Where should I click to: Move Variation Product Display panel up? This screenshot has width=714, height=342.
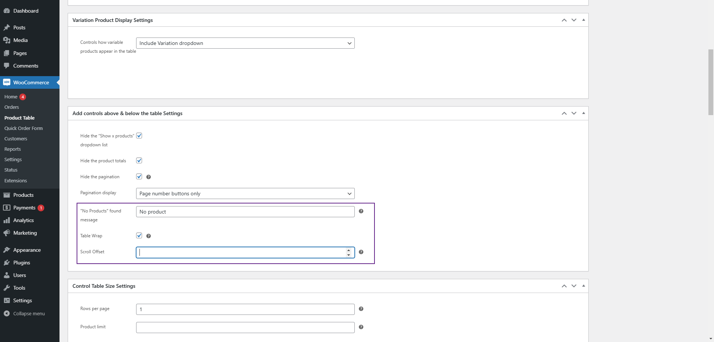(564, 20)
